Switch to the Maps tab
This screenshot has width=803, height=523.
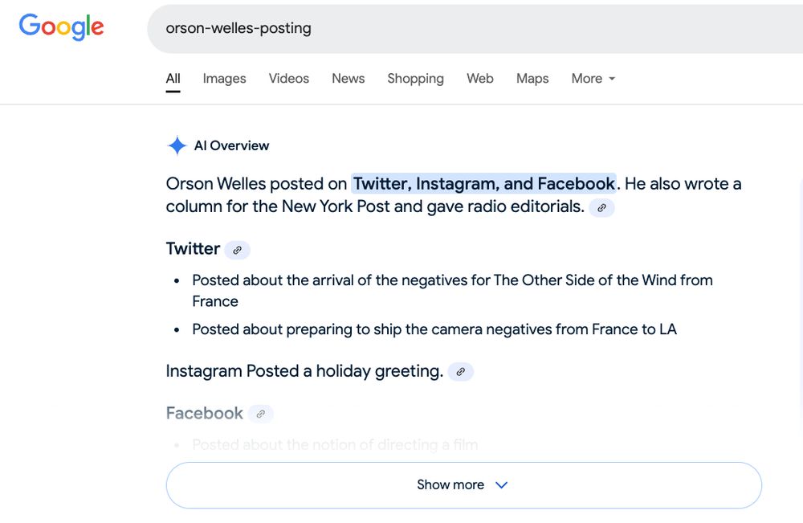532,79
